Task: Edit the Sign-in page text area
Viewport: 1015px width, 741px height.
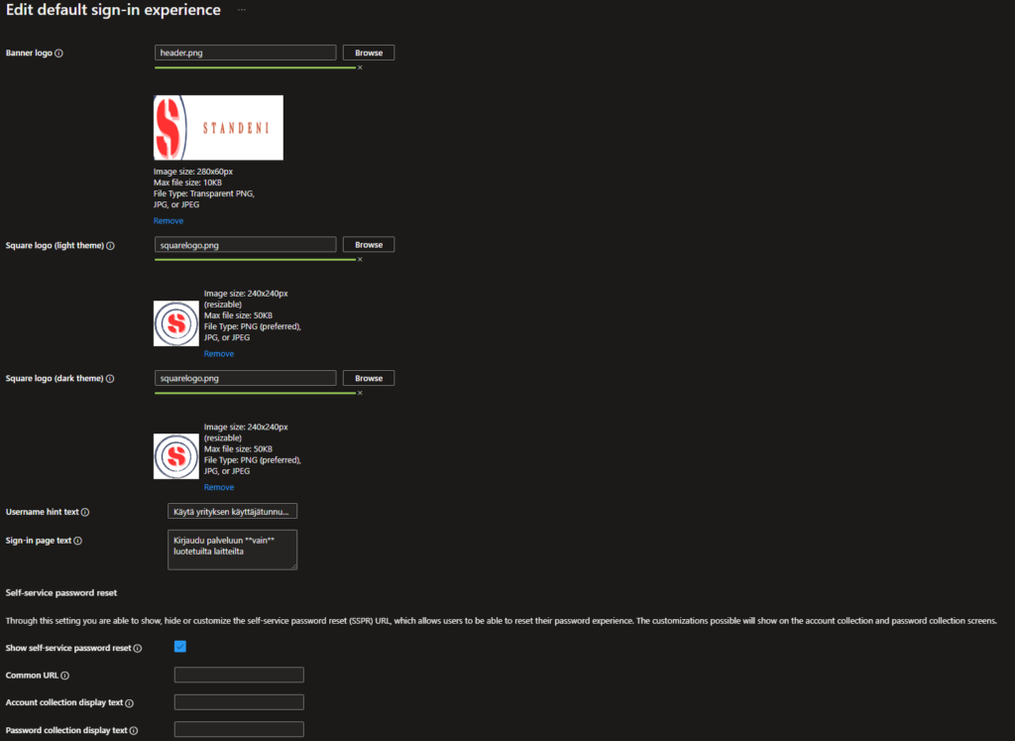Action: coord(232,550)
